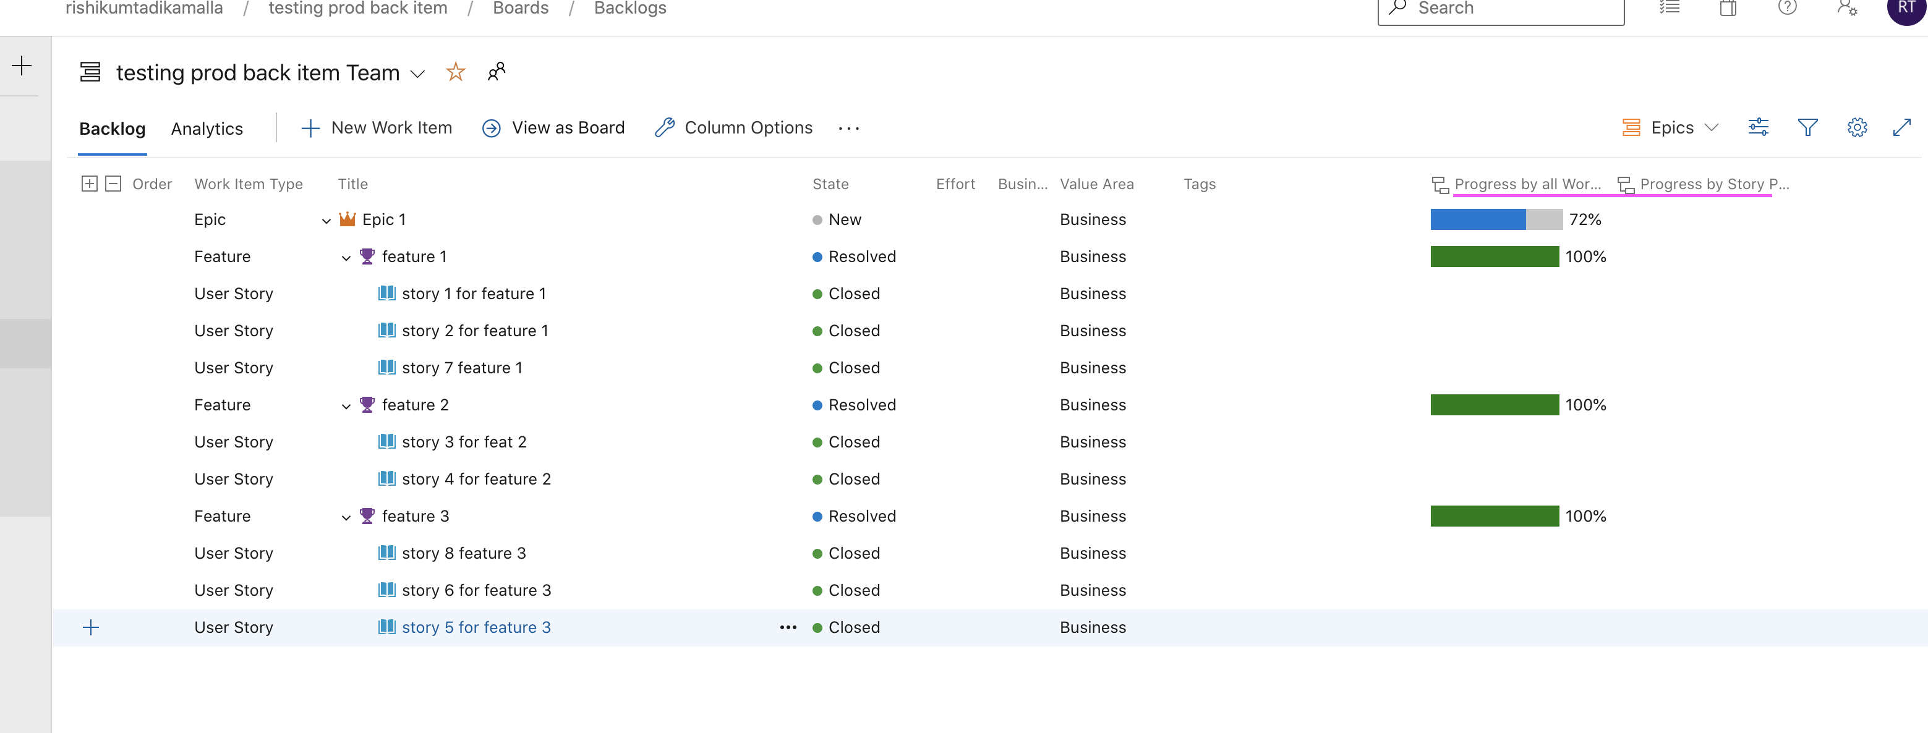Mark team backlog as favorite star
Screen dimensions: 1928x733
coord(455,72)
